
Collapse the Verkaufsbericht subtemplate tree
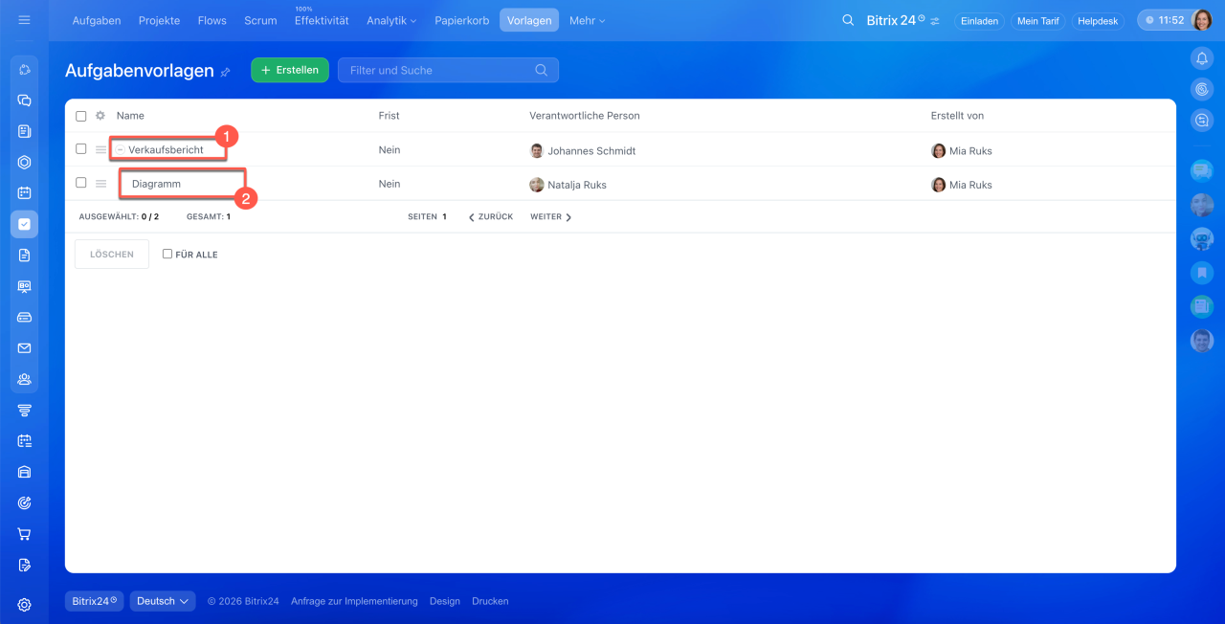click(x=121, y=150)
